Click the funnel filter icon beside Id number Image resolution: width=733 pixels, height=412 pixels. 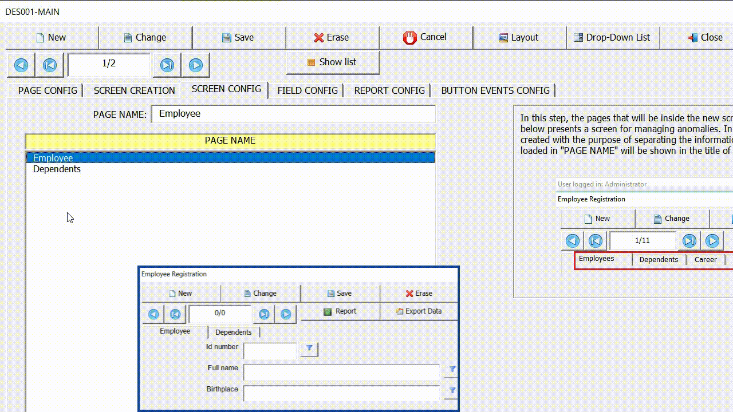point(308,348)
